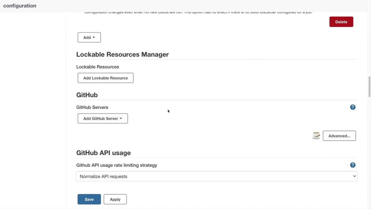Click the GitHub section heading

click(x=87, y=95)
